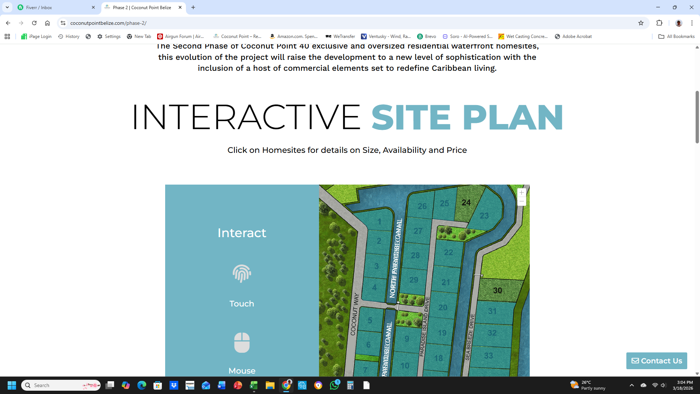Reload the page
This screenshot has height=394, width=700.
click(x=34, y=23)
